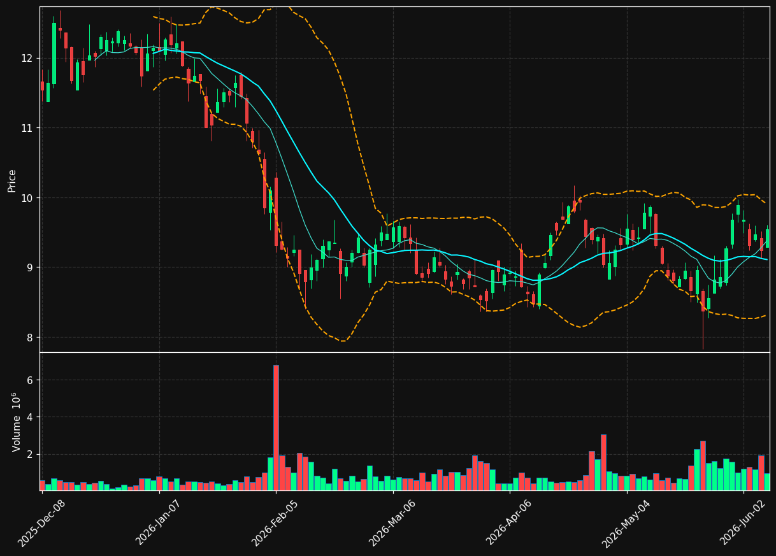The image size is (776, 556).
Task: Click the 2026-Feb-05 date label
Action: coord(275,523)
